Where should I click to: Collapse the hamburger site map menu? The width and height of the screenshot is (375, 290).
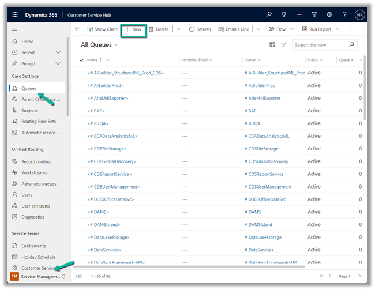coord(15,29)
